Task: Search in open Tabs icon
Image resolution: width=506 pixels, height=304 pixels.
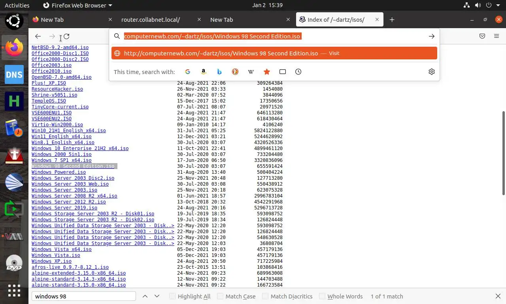Action: pos(283,72)
